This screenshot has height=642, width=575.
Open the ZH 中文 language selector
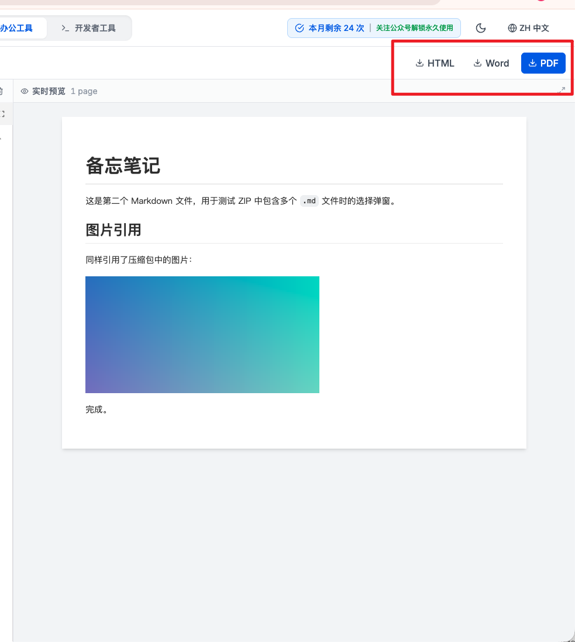click(x=528, y=27)
